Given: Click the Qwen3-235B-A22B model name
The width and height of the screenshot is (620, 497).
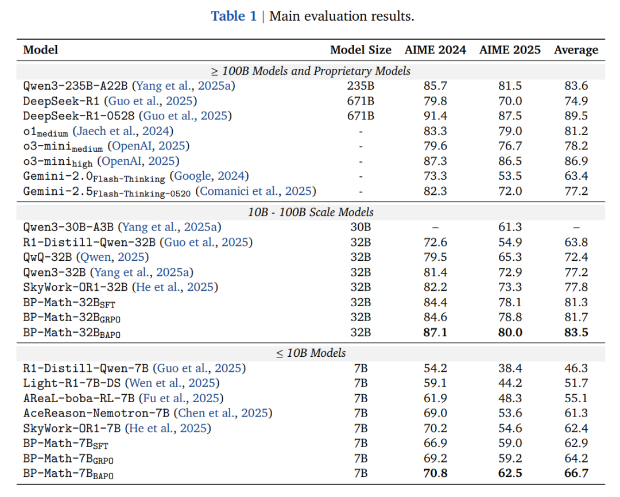Looking at the screenshot, I should coord(75,86).
